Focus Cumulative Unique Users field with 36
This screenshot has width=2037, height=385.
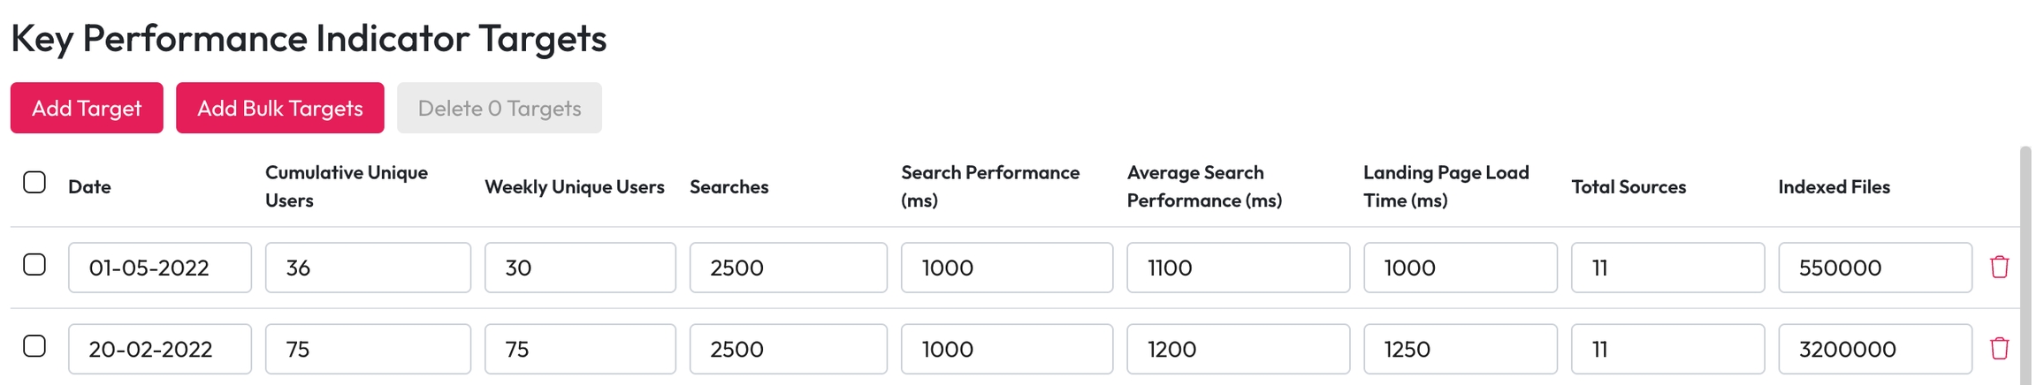(x=367, y=268)
